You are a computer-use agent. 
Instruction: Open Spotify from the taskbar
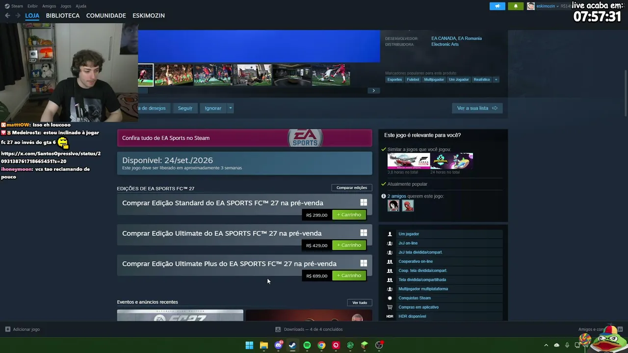pyautogui.click(x=307, y=345)
